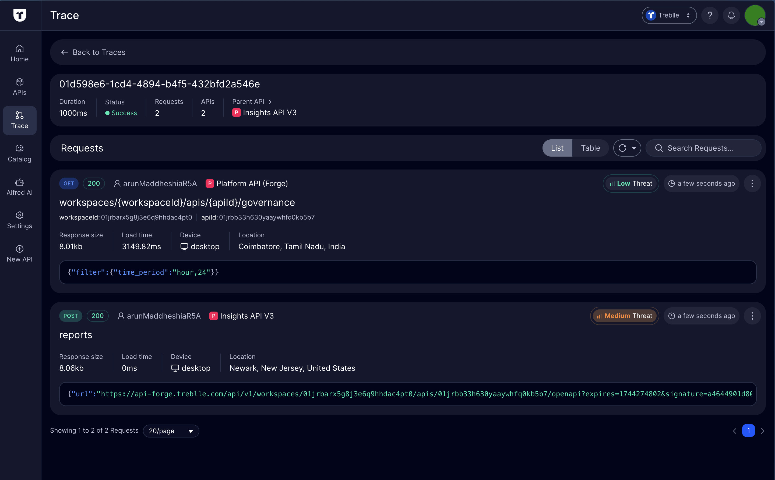Click the Parent API arrow link

(x=251, y=102)
